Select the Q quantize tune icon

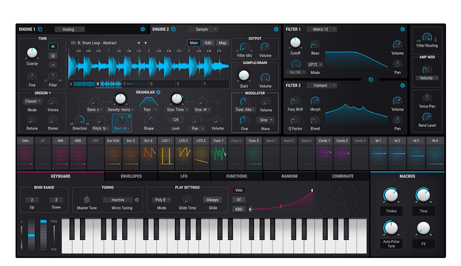tap(53, 56)
